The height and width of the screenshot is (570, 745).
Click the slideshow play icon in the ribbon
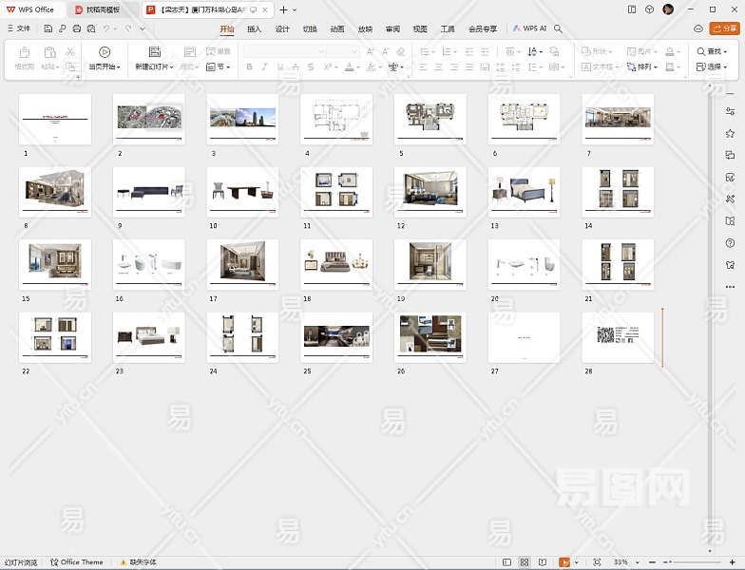105,51
